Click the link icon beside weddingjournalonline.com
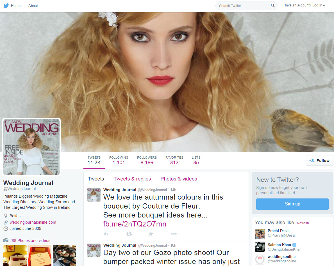Image resolution: width=334 pixels, height=266 pixels. 6,222
